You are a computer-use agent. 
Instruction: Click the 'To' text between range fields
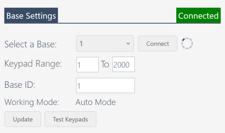[105, 64]
